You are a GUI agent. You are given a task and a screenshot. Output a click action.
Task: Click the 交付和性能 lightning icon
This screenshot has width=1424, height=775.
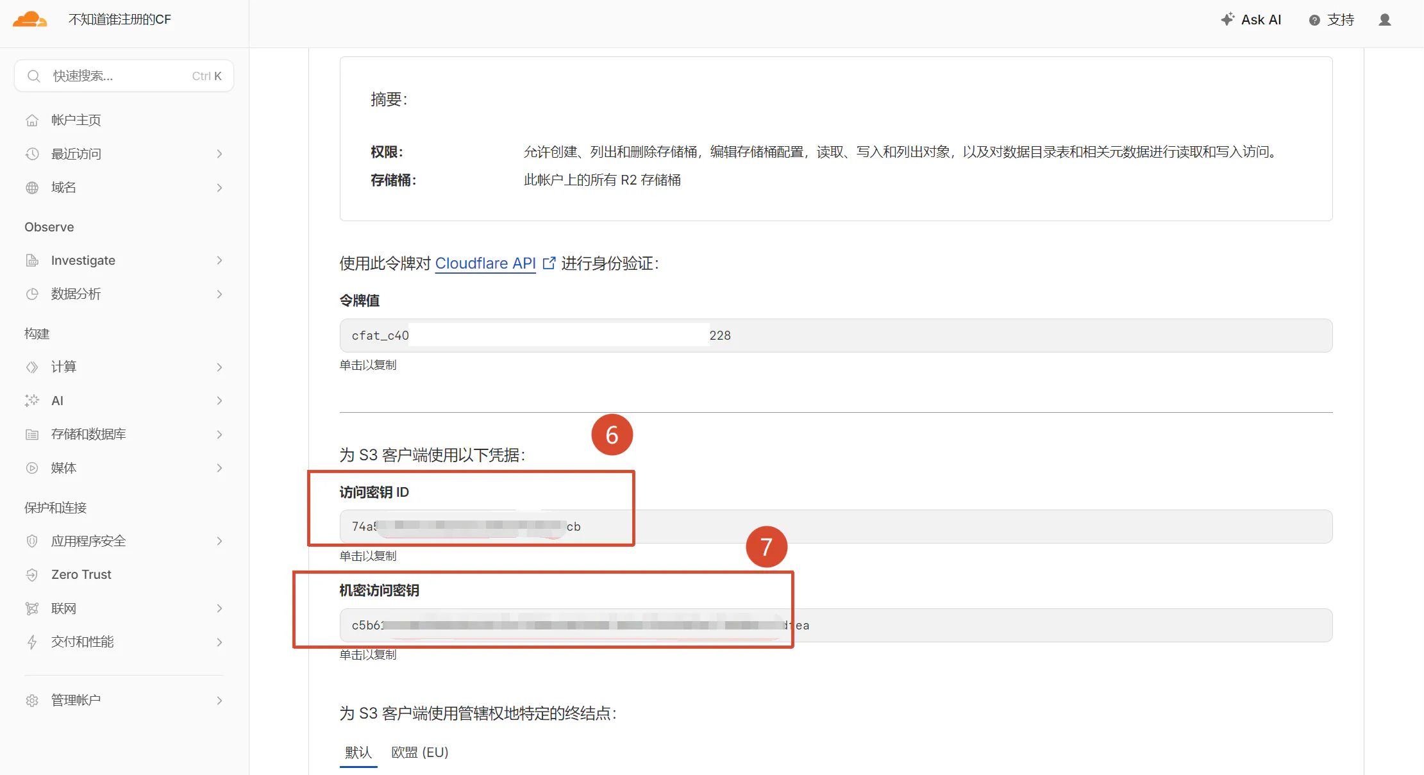(x=32, y=642)
